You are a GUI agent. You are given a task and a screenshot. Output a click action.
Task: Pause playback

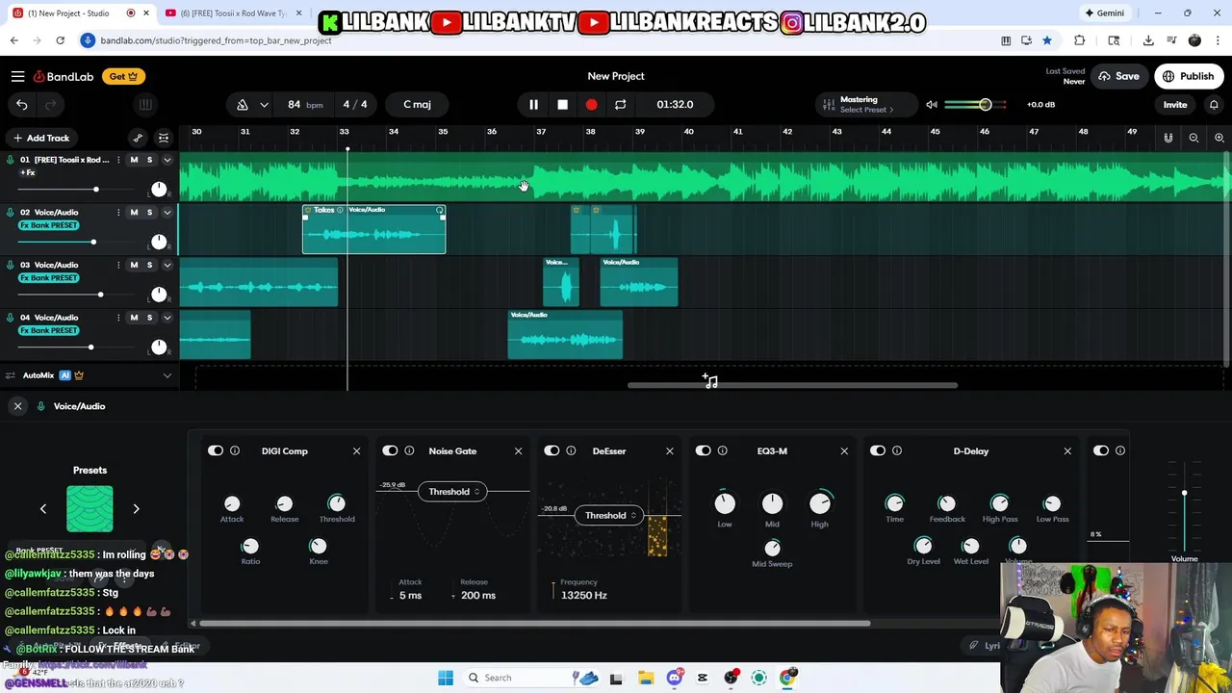point(533,104)
